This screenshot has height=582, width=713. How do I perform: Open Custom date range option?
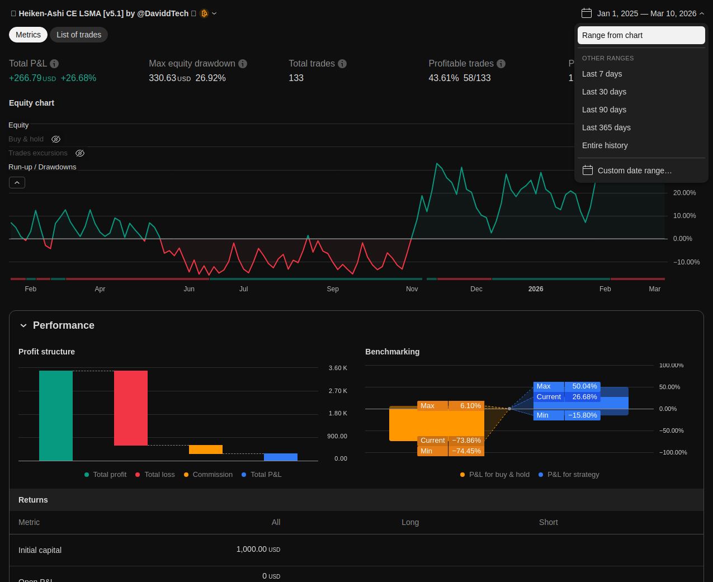pos(634,171)
